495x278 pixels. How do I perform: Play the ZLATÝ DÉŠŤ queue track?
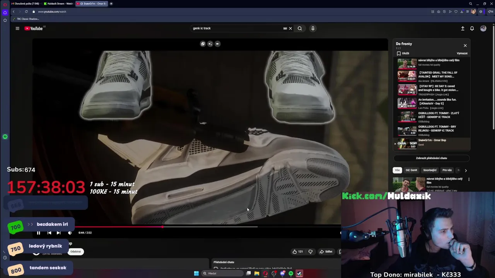coord(432,117)
